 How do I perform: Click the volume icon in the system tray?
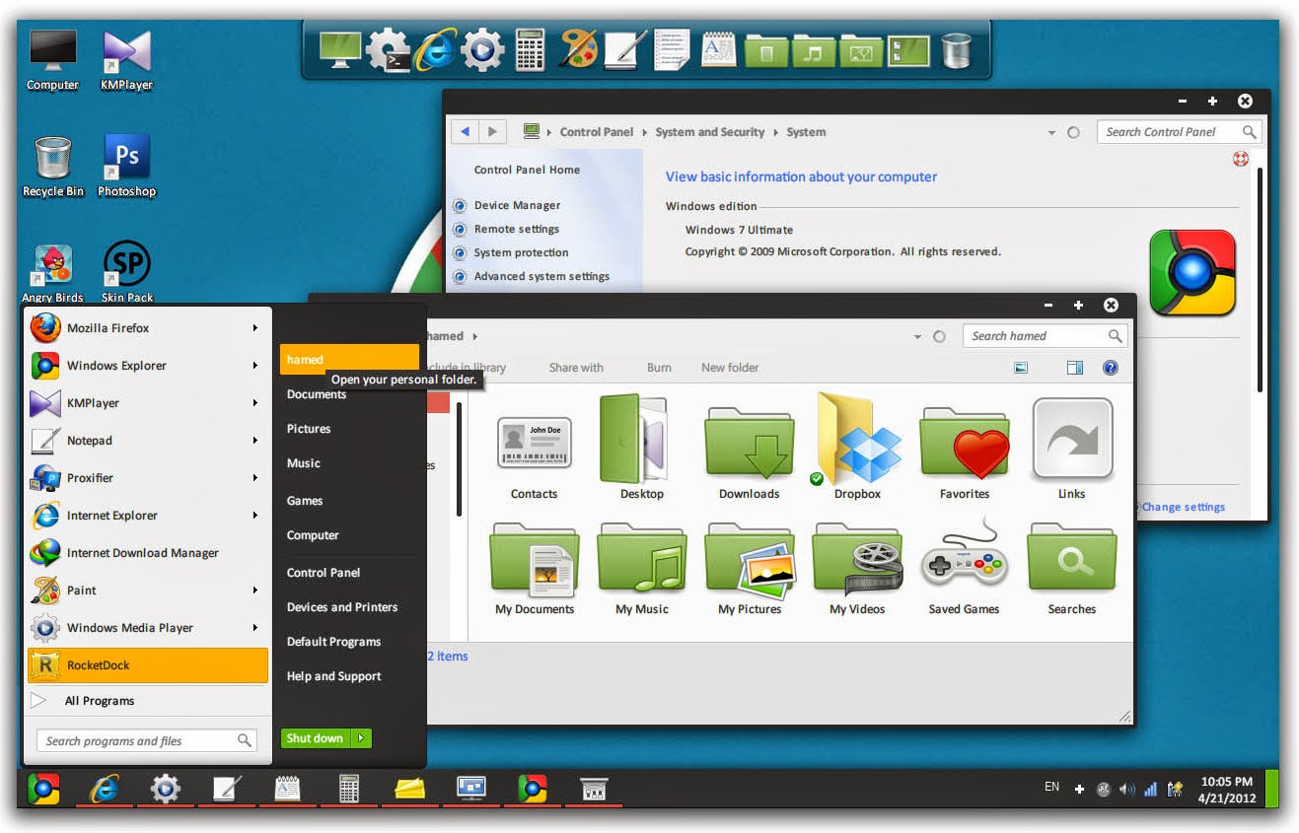(1127, 789)
